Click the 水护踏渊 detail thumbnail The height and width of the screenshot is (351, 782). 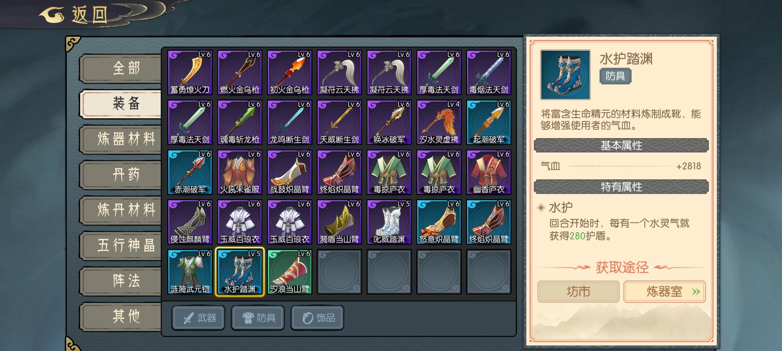click(x=565, y=74)
